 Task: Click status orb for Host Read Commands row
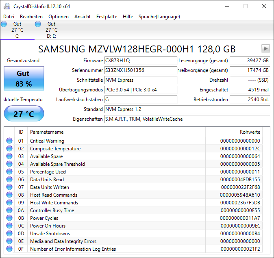[x=9, y=195]
